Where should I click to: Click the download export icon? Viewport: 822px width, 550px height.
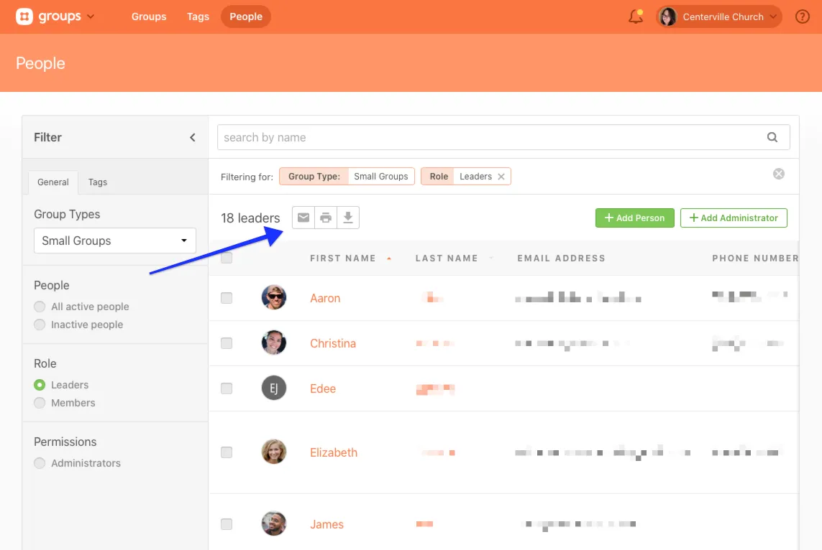pyautogui.click(x=348, y=218)
